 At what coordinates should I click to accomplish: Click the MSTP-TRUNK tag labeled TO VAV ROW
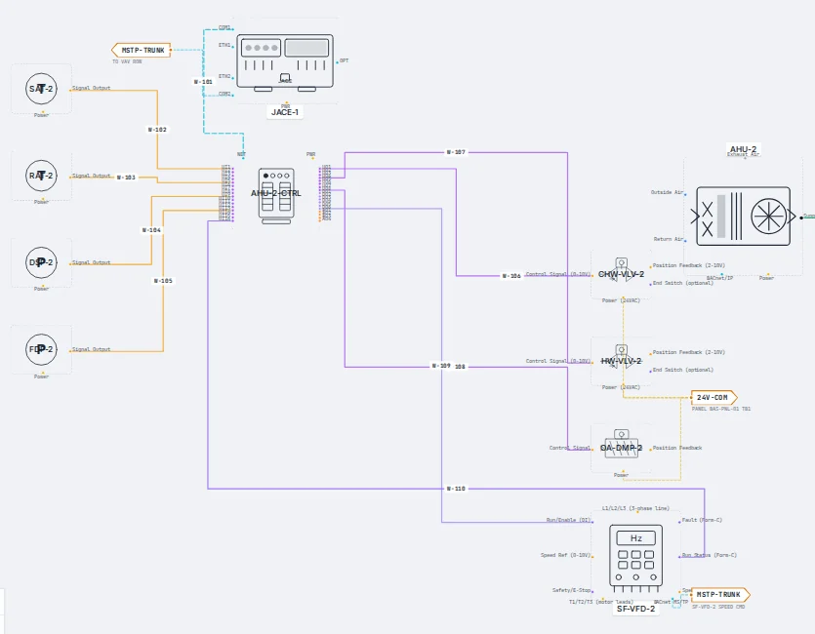[142, 51]
